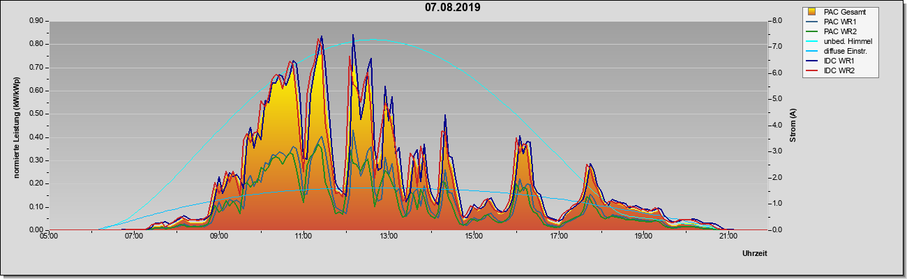The image size is (907, 279).
Task: Click the chart title date 07.08.2019
Action: 453,8
